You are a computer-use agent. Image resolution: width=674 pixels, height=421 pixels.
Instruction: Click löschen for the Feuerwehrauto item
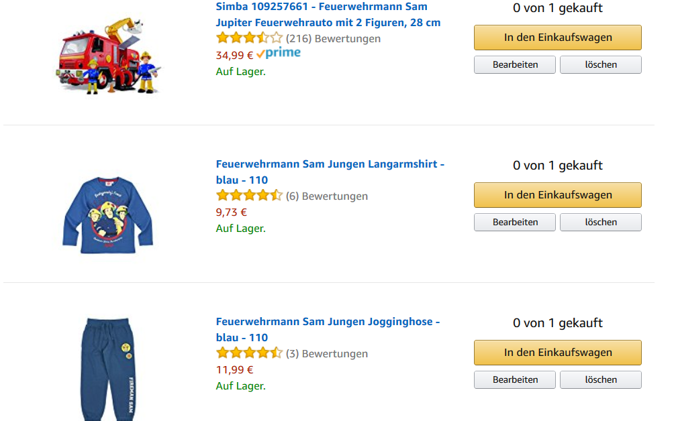click(x=601, y=65)
